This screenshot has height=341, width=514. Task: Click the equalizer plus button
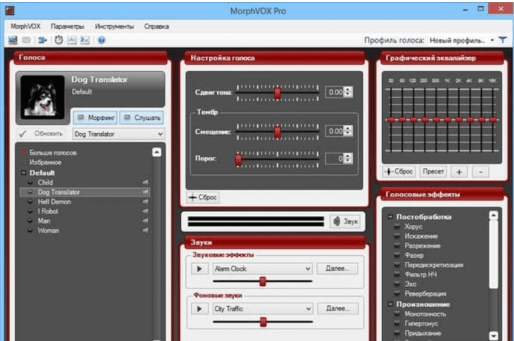pos(459,172)
